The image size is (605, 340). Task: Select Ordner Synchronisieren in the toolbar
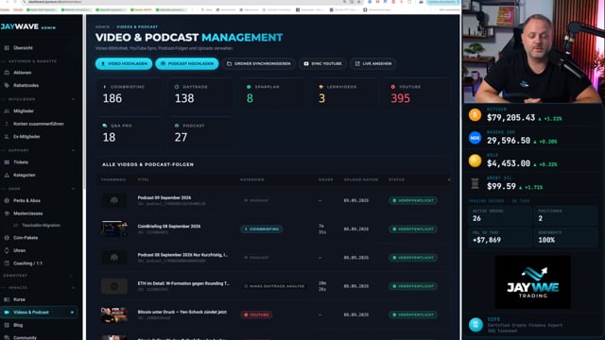[x=259, y=63]
